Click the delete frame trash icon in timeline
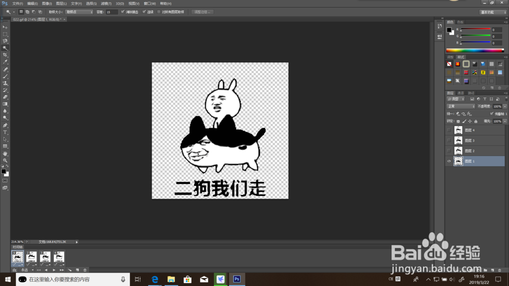509x286 pixels. [x=85, y=270]
